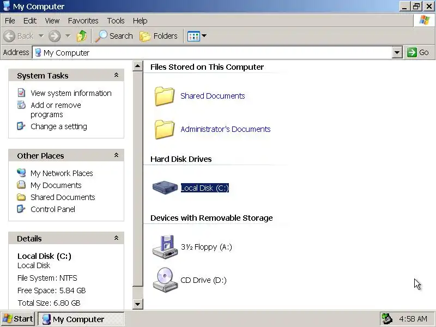Select Administrator's Documents folder icon
This screenshot has width=436, height=327.
tap(165, 130)
